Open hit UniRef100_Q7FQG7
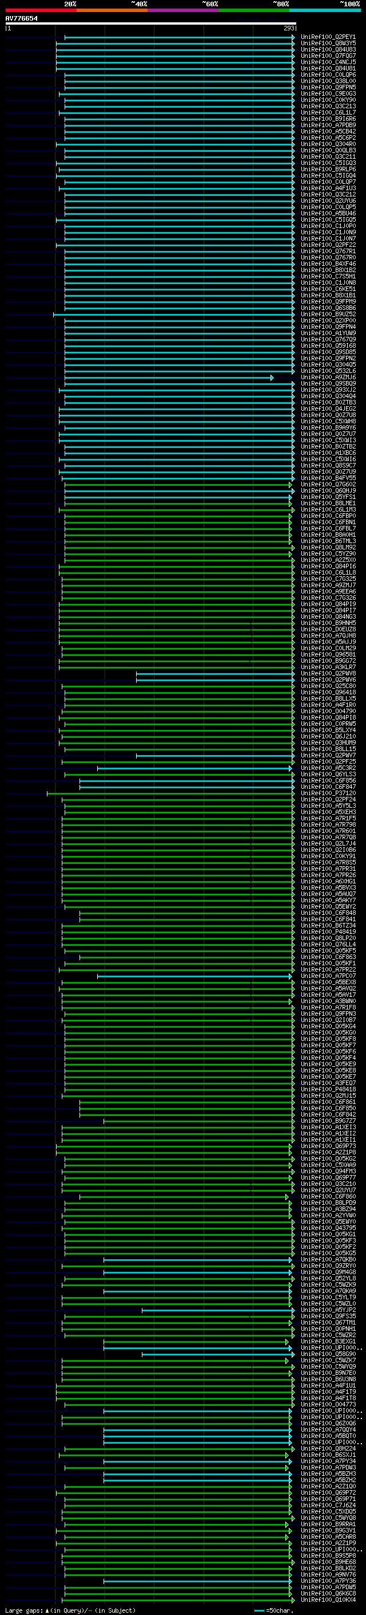 point(328,56)
